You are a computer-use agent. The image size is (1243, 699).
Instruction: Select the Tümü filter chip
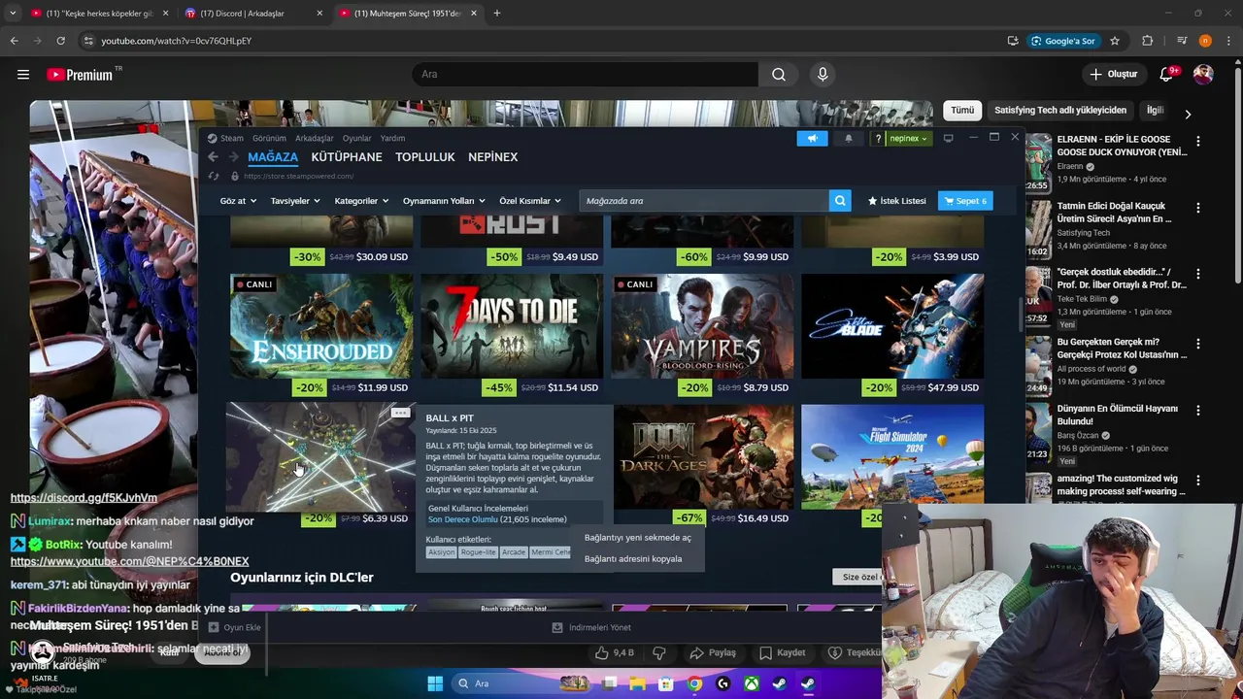(961, 111)
